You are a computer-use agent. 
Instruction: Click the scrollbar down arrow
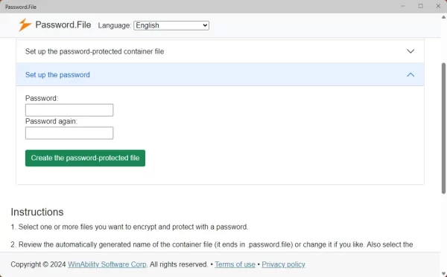443,274
